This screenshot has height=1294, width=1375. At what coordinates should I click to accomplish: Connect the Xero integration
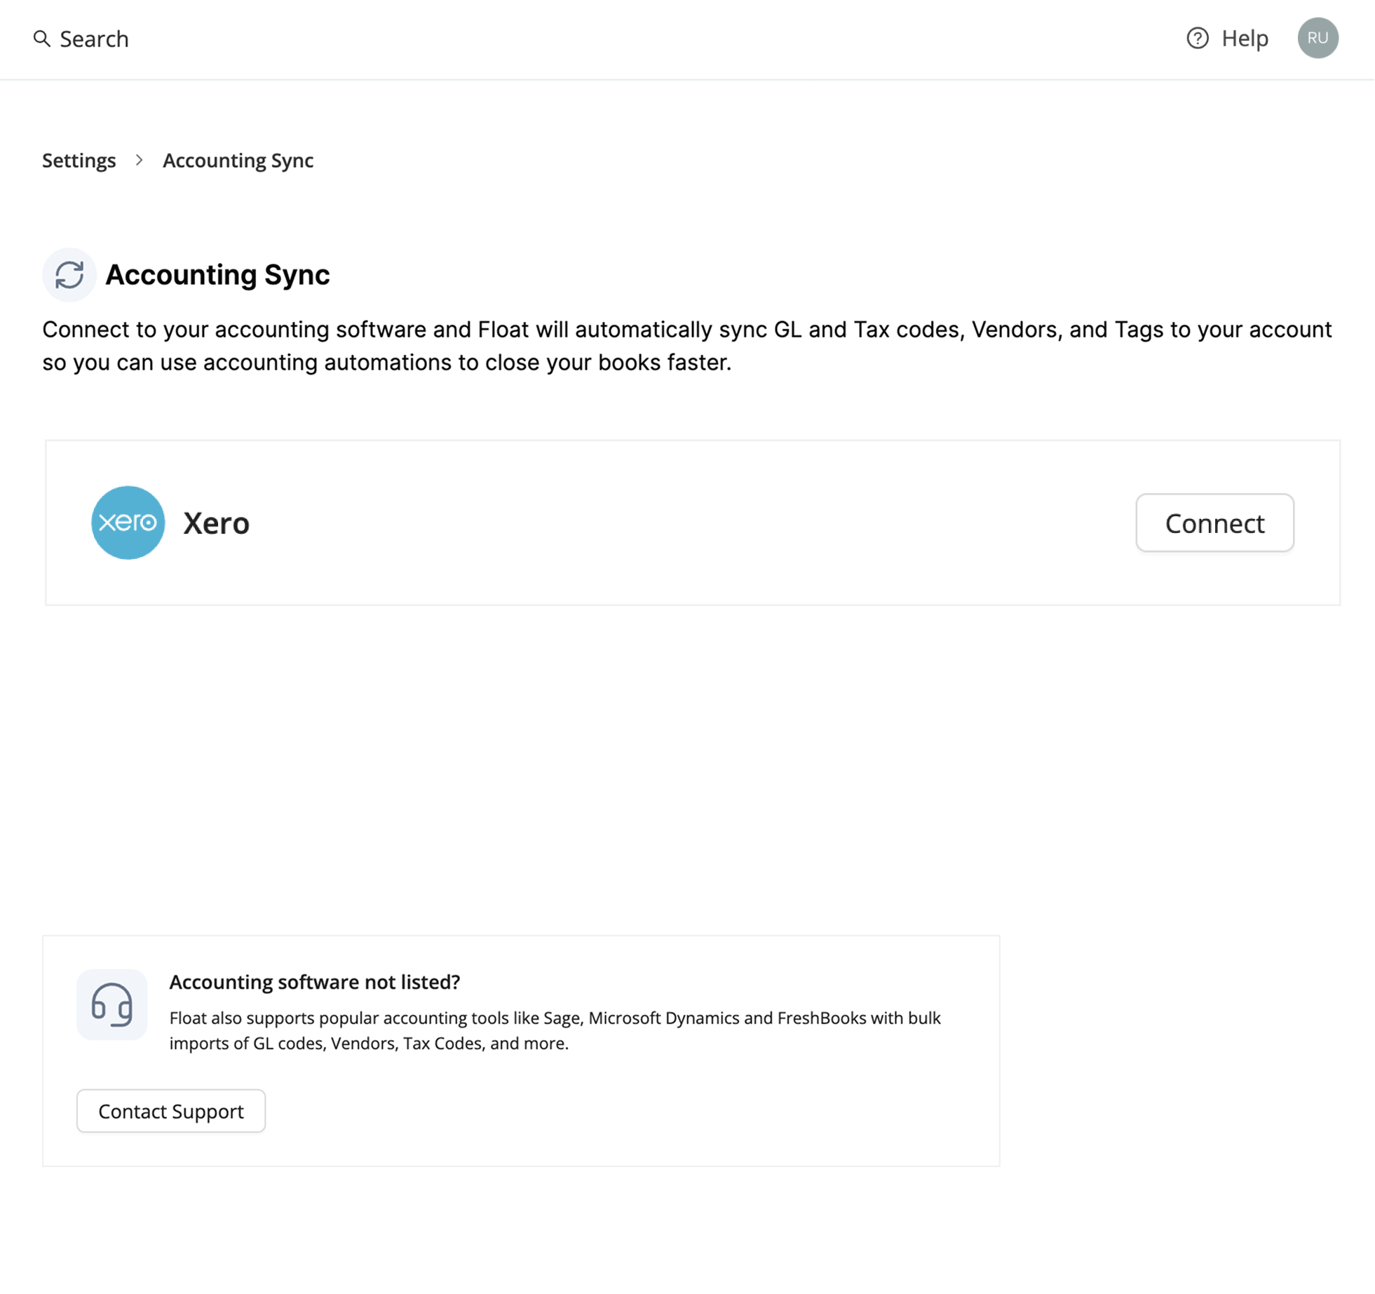tap(1214, 523)
